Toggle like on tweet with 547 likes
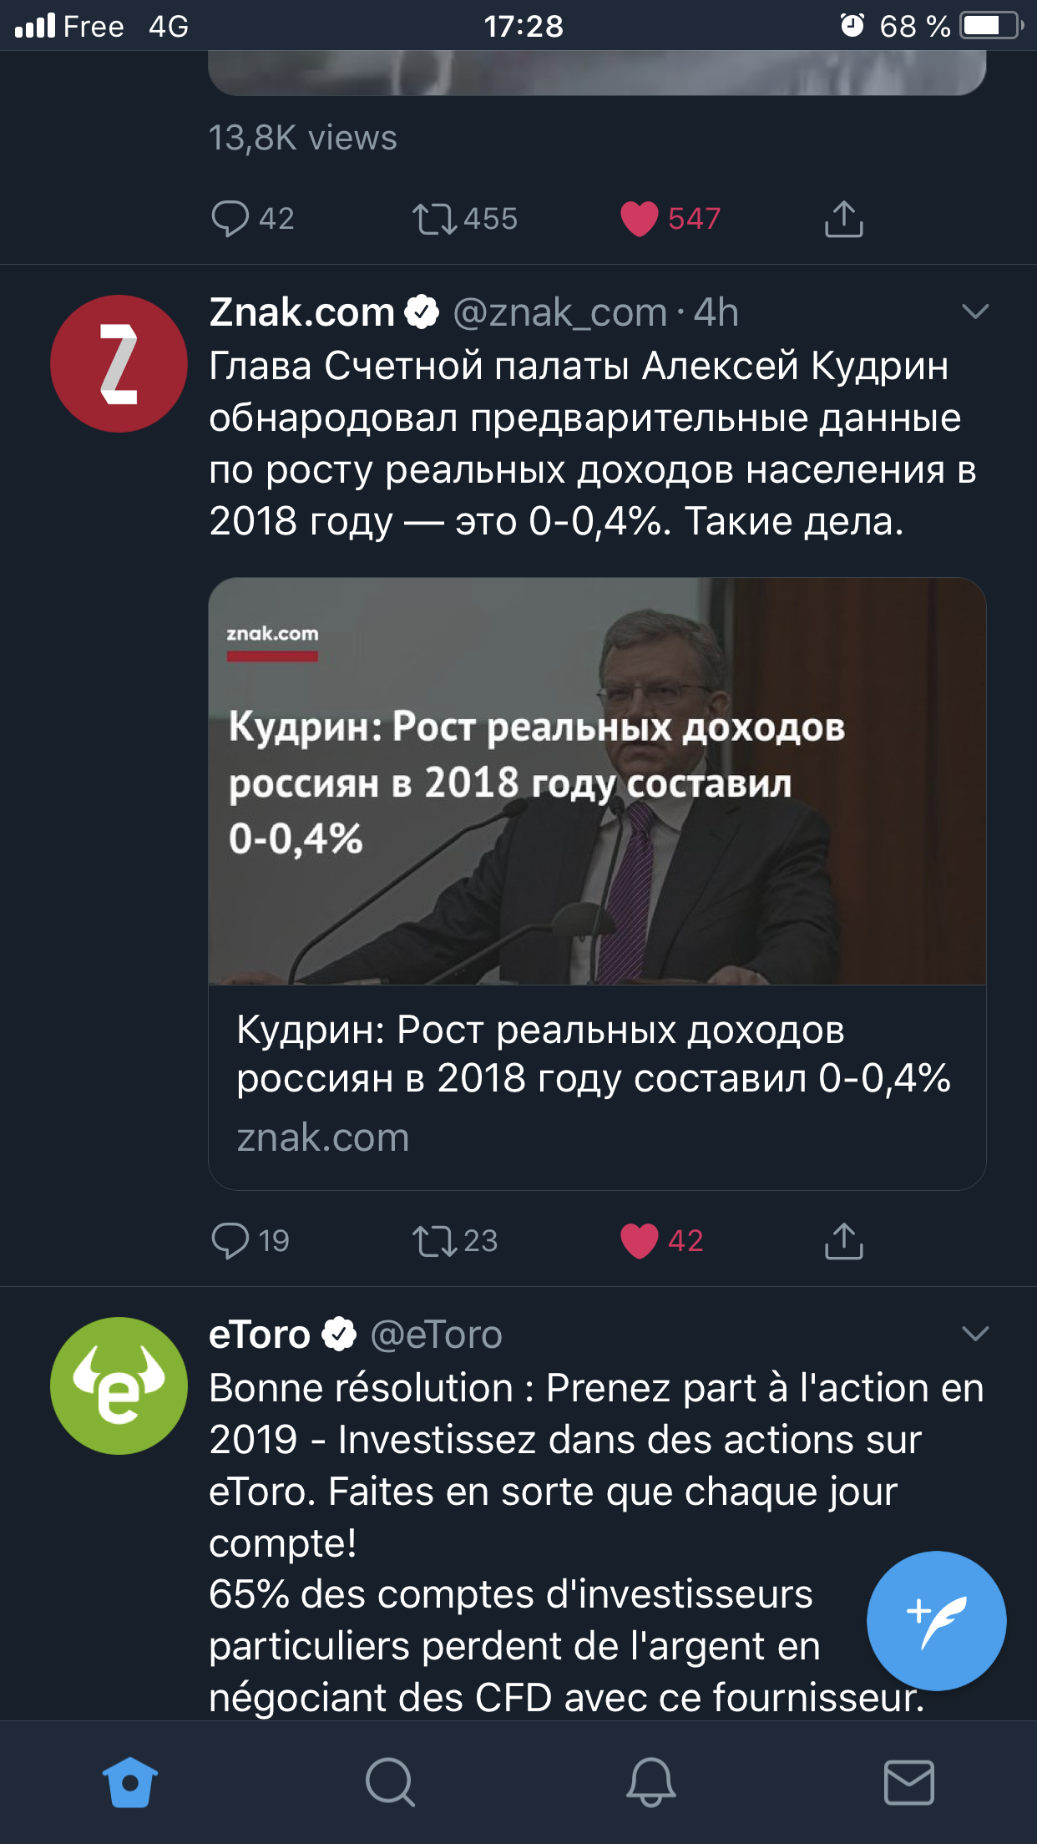Image resolution: width=1037 pixels, height=1844 pixels. pyautogui.click(x=640, y=219)
